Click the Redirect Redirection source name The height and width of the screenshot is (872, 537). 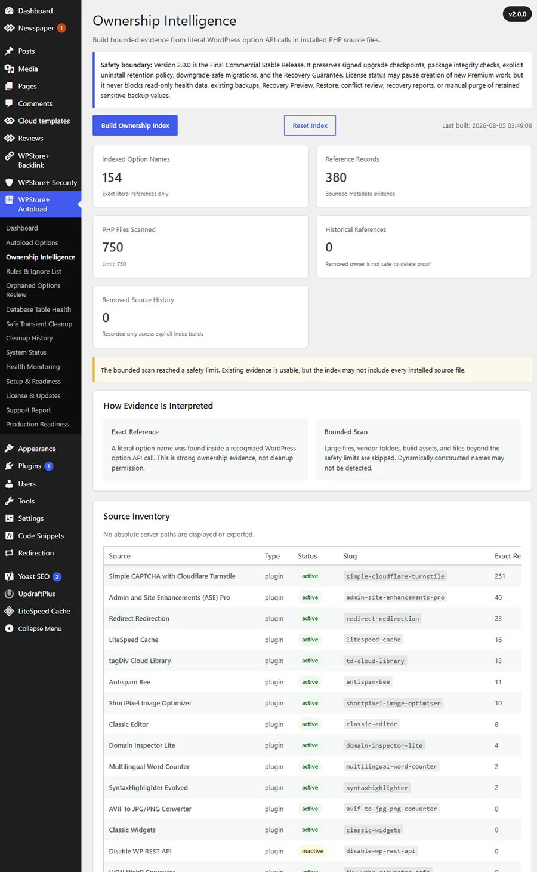[x=139, y=619]
